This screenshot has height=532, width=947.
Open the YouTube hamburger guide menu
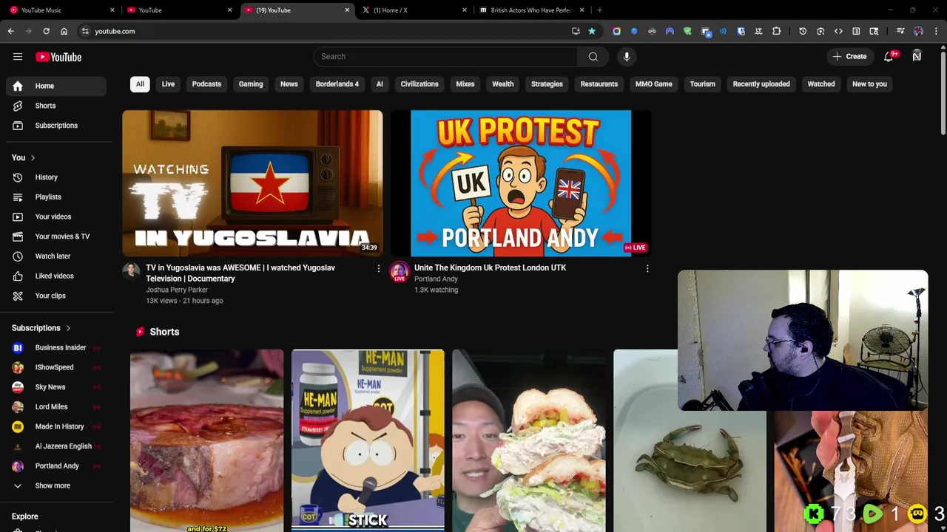(x=18, y=57)
